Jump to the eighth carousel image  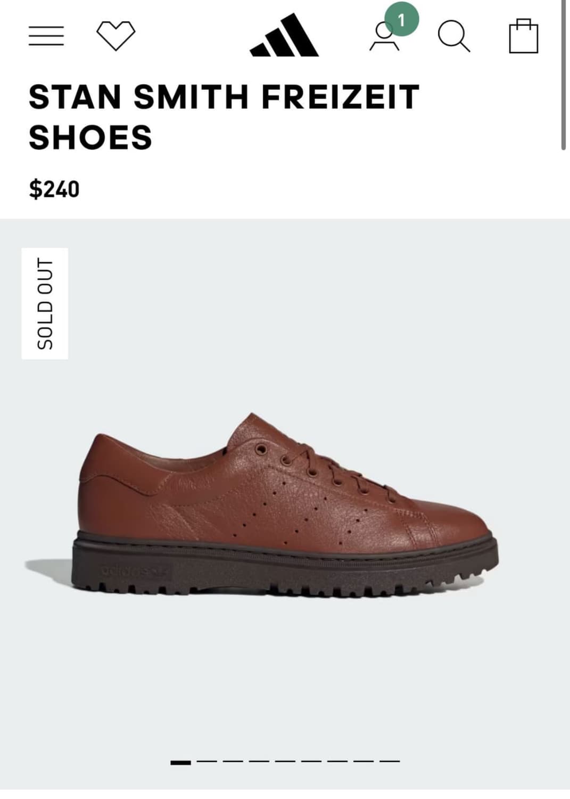point(363,762)
